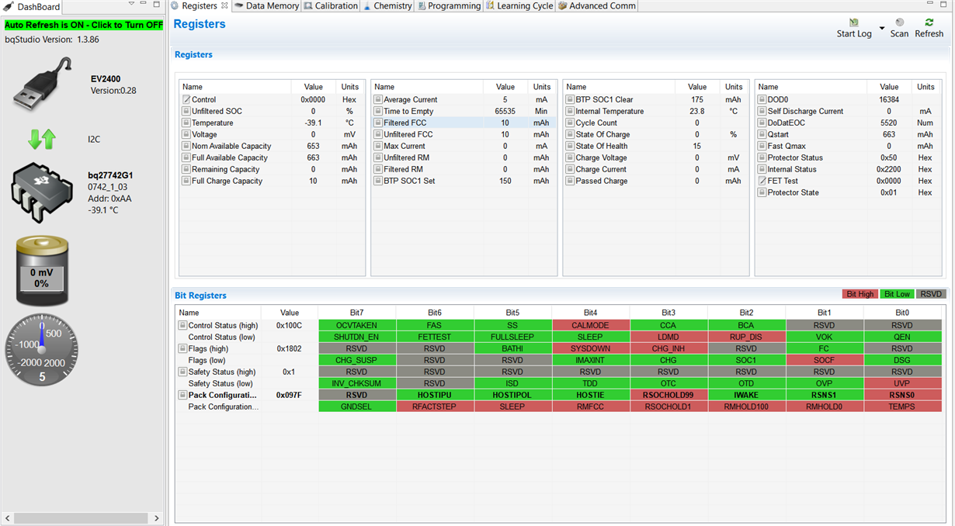Turn off Auto Refresh via green banner
955x526 pixels.
pyautogui.click(x=84, y=25)
